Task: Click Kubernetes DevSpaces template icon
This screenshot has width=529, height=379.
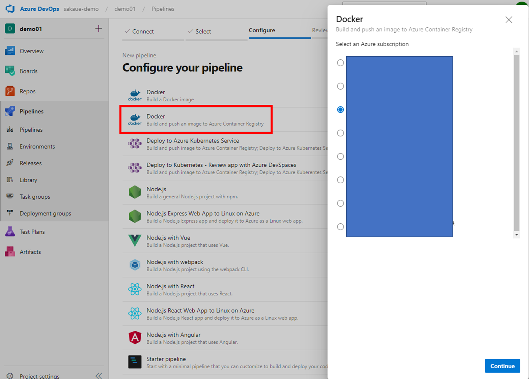Action: pyautogui.click(x=135, y=168)
